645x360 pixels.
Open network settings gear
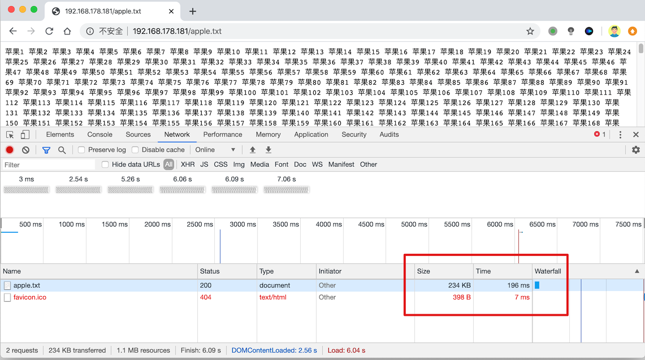pos(635,150)
